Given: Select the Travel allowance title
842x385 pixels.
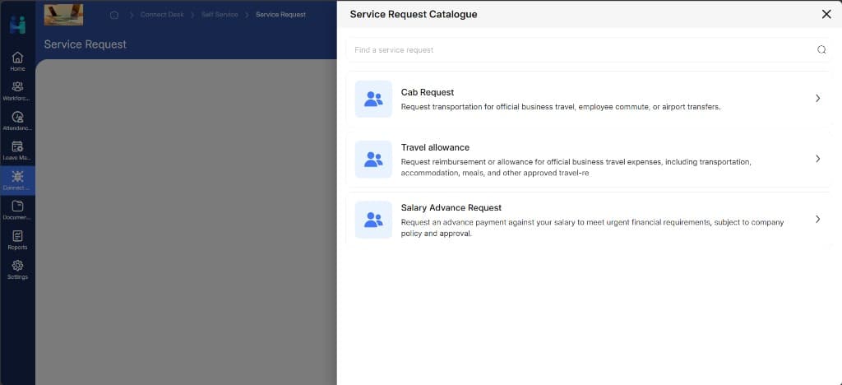Looking at the screenshot, I should [435, 147].
